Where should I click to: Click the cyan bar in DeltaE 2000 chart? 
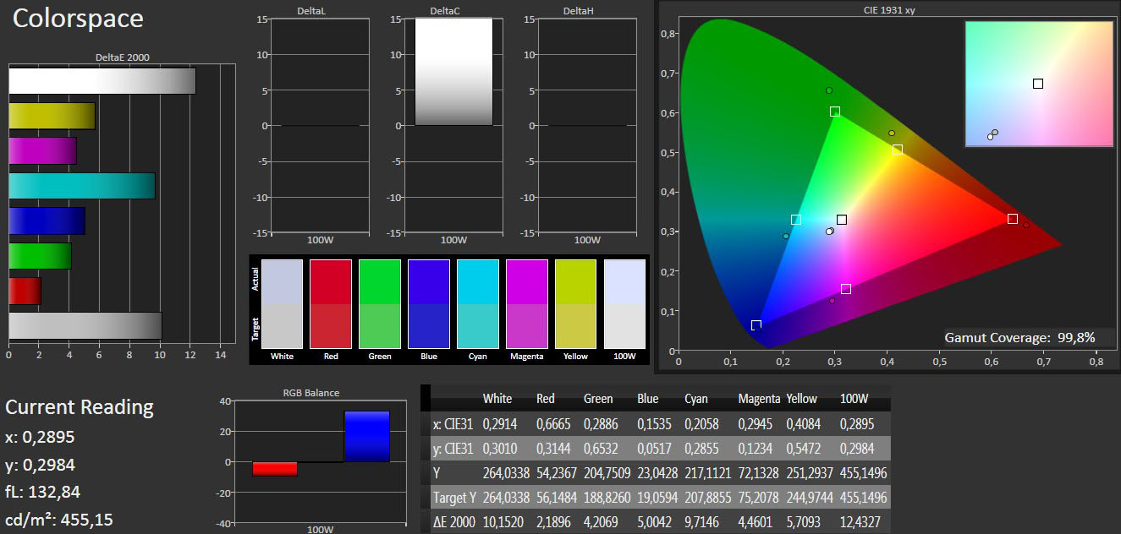(x=81, y=186)
